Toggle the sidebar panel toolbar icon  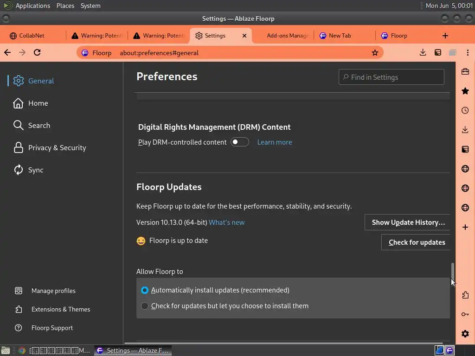point(438,53)
